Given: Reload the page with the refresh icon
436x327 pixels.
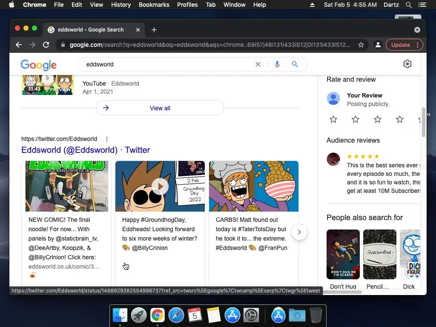Looking at the screenshot, I should point(46,45).
